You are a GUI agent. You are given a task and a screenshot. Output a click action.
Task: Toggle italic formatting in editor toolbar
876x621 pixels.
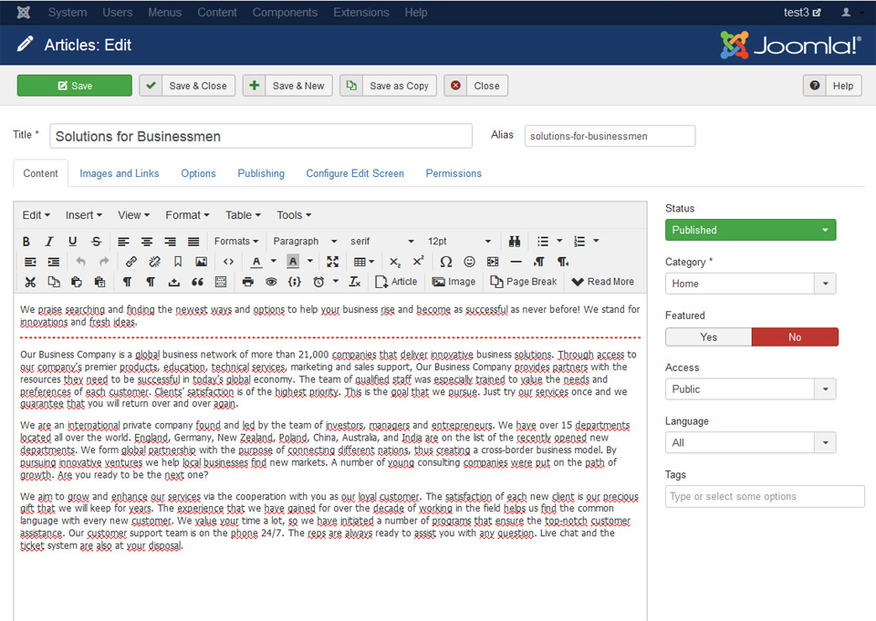(49, 242)
